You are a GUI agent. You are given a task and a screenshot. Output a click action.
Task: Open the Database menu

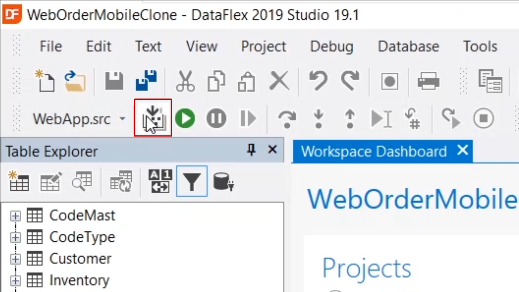(408, 46)
